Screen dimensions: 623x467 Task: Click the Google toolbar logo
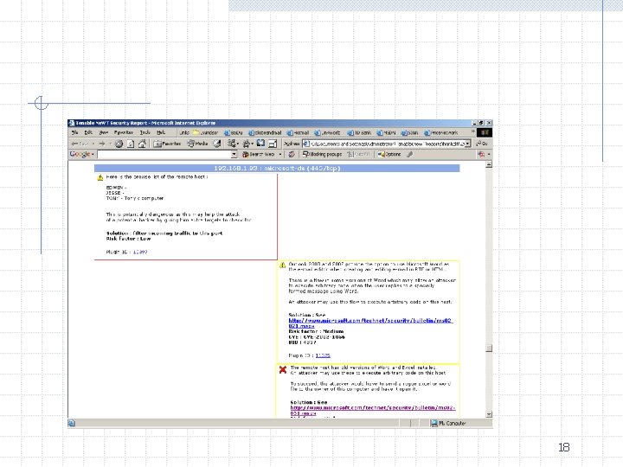(x=80, y=154)
